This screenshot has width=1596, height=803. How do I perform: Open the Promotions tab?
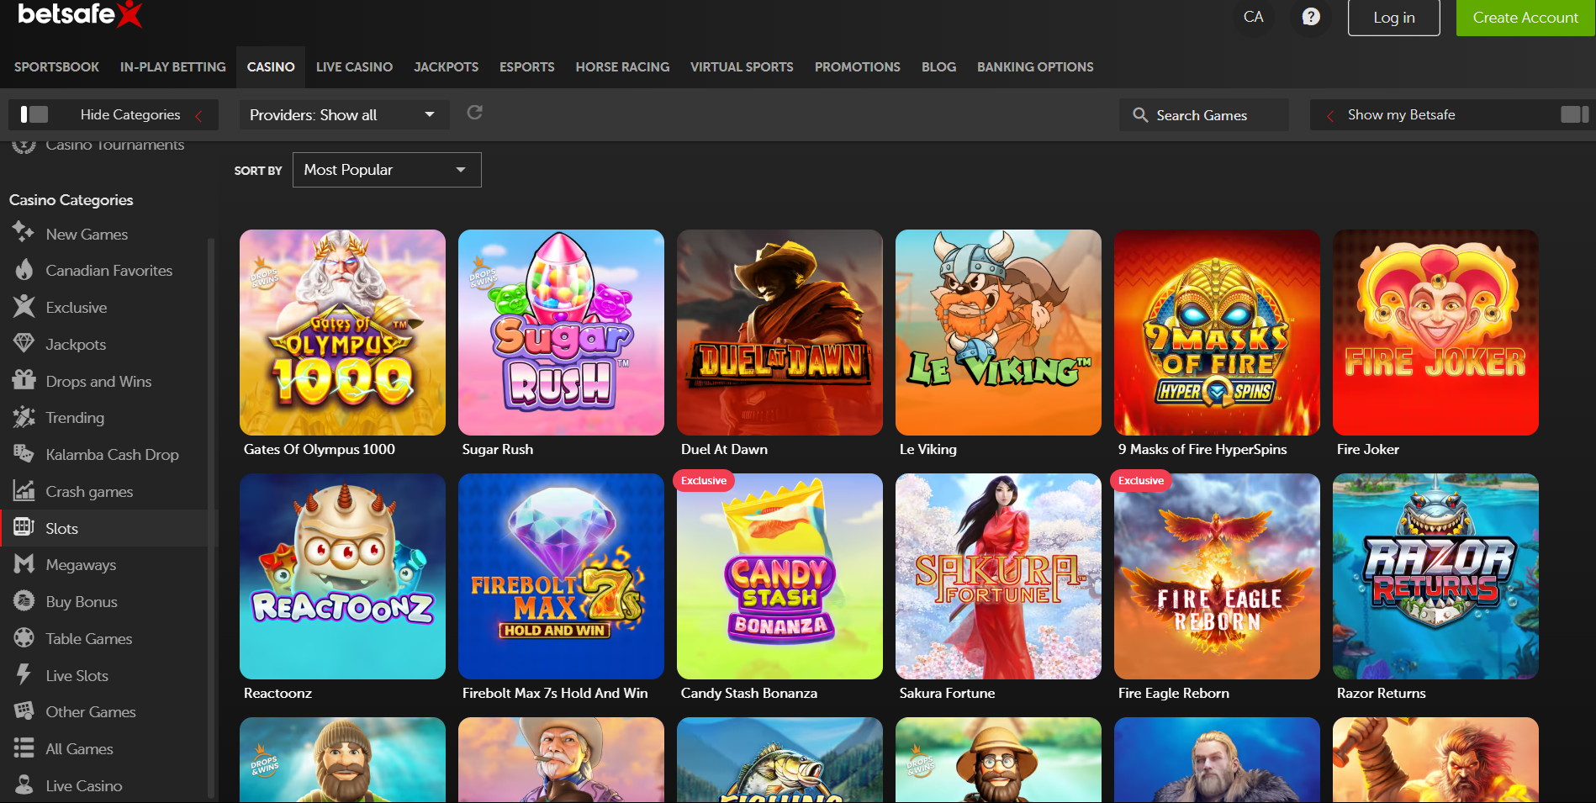858,67
